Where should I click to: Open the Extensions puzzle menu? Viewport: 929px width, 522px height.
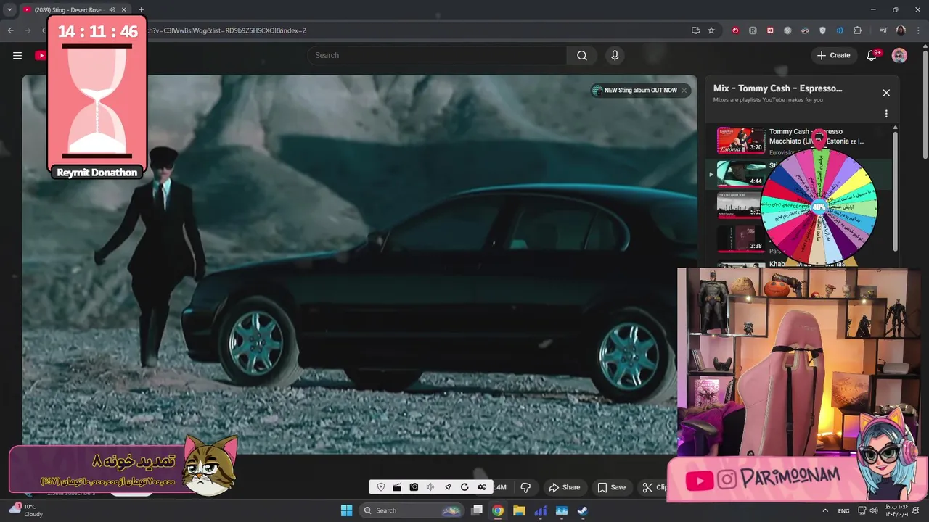(858, 30)
